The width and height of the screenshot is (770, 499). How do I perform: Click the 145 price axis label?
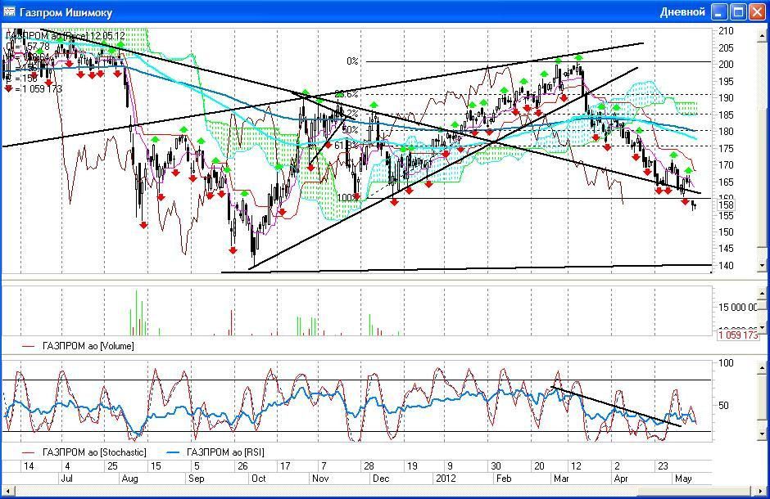tap(726, 249)
